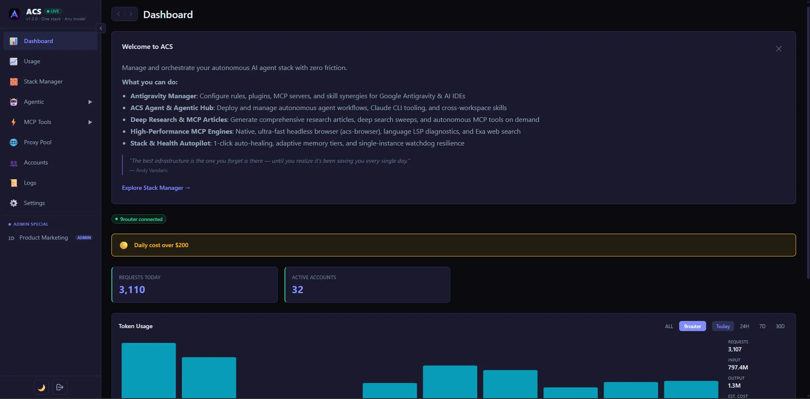Image resolution: width=810 pixels, height=399 pixels.
Task: Click the Logs scroll icon
Action: (14, 183)
